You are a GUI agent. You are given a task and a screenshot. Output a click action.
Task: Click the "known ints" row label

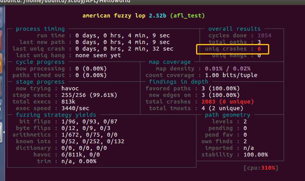coord(33,141)
